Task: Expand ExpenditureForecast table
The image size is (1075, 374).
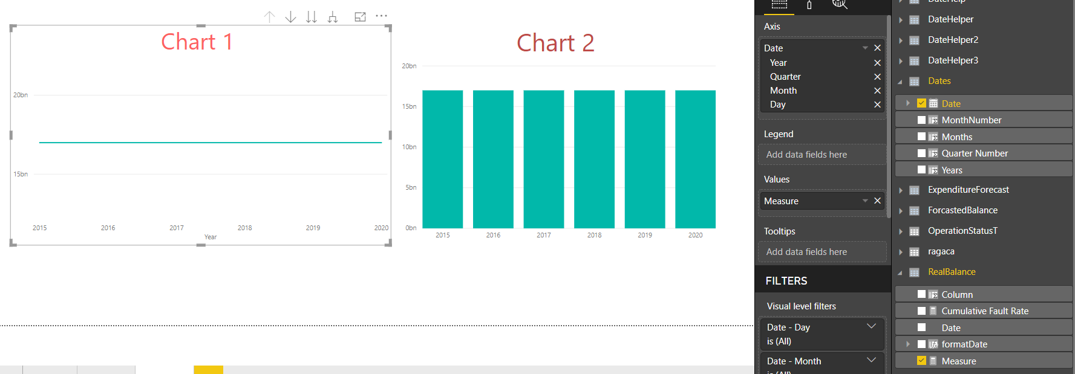Action: (x=901, y=190)
